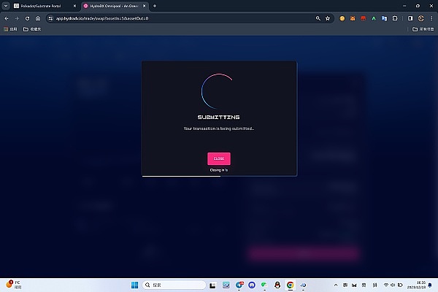Click the browser back arrow
This screenshot has width=438, height=292.
pos(7,18)
